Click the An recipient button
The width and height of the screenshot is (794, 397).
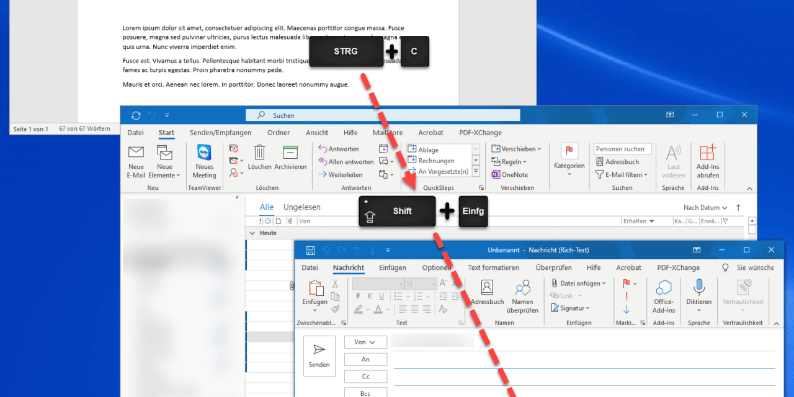click(x=365, y=359)
